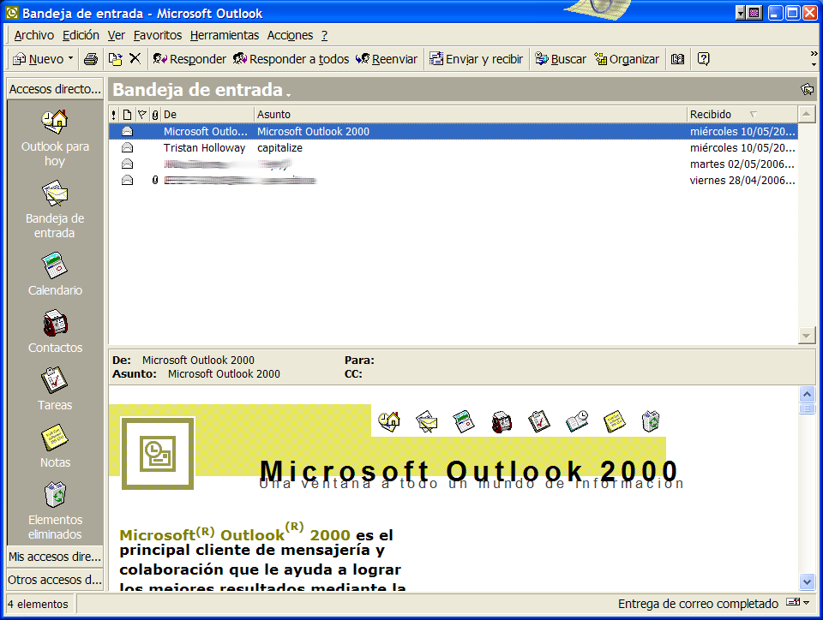Click the help question mark toolbar icon

(x=704, y=59)
